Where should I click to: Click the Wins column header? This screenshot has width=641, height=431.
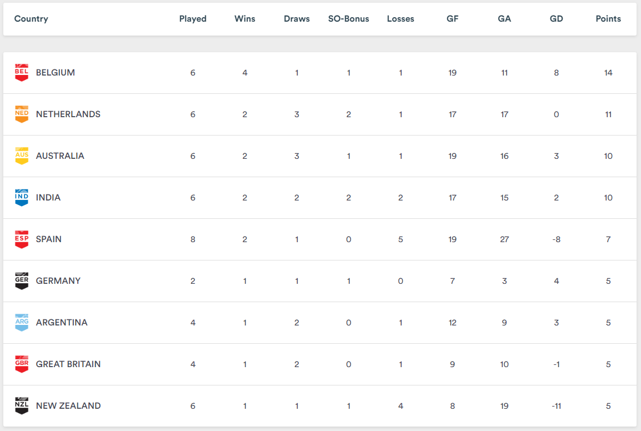tap(245, 19)
